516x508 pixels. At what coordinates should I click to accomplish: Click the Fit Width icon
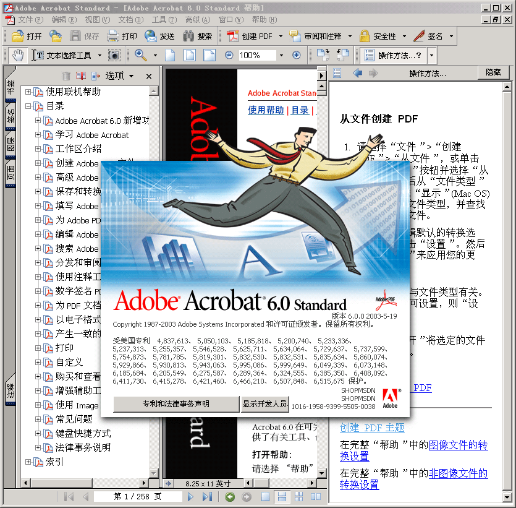click(x=209, y=55)
